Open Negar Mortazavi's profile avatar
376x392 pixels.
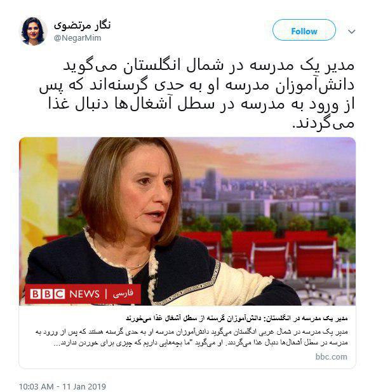coord(33,31)
